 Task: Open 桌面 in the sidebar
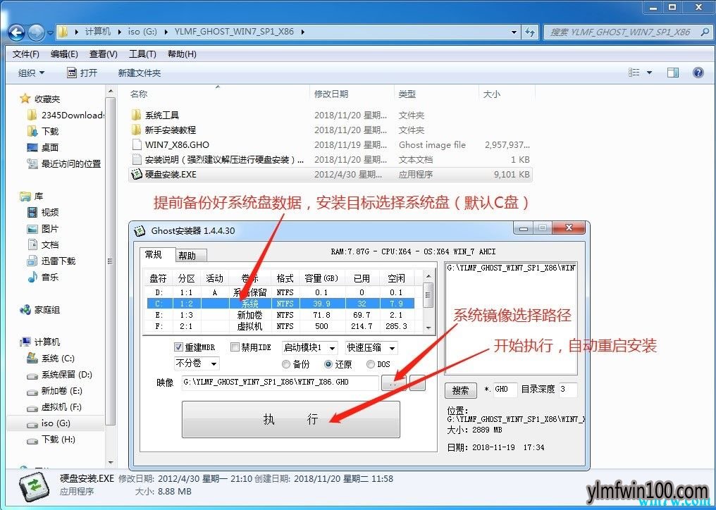tap(43, 147)
